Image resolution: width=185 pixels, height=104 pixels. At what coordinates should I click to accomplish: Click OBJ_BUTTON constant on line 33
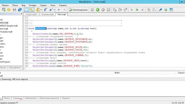click(x=66, y=34)
